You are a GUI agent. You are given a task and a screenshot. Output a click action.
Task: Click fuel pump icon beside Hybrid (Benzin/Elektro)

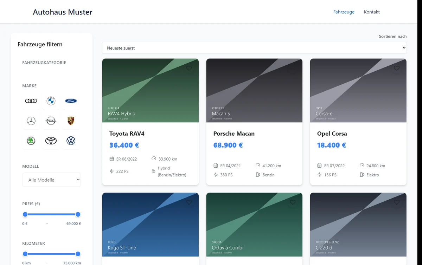(x=154, y=171)
